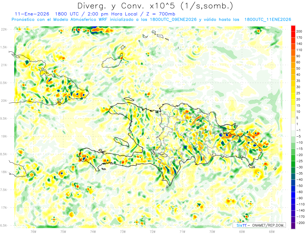Image resolution: width=305 pixels, height=235 pixels.
Task: Click the positive 50 colorbar value
Action: tap(299, 68)
